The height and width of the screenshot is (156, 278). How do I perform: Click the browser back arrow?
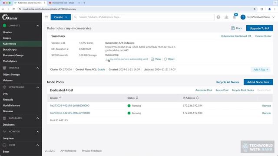coord(3,9)
